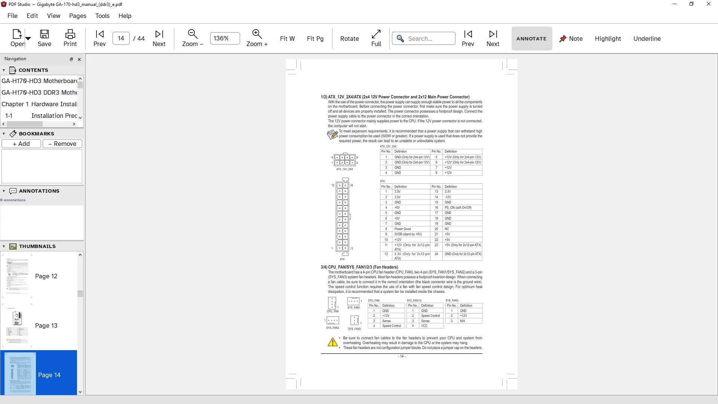Click the page number field showing 14
The width and height of the screenshot is (718, 404).
pyautogui.click(x=121, y=38)
